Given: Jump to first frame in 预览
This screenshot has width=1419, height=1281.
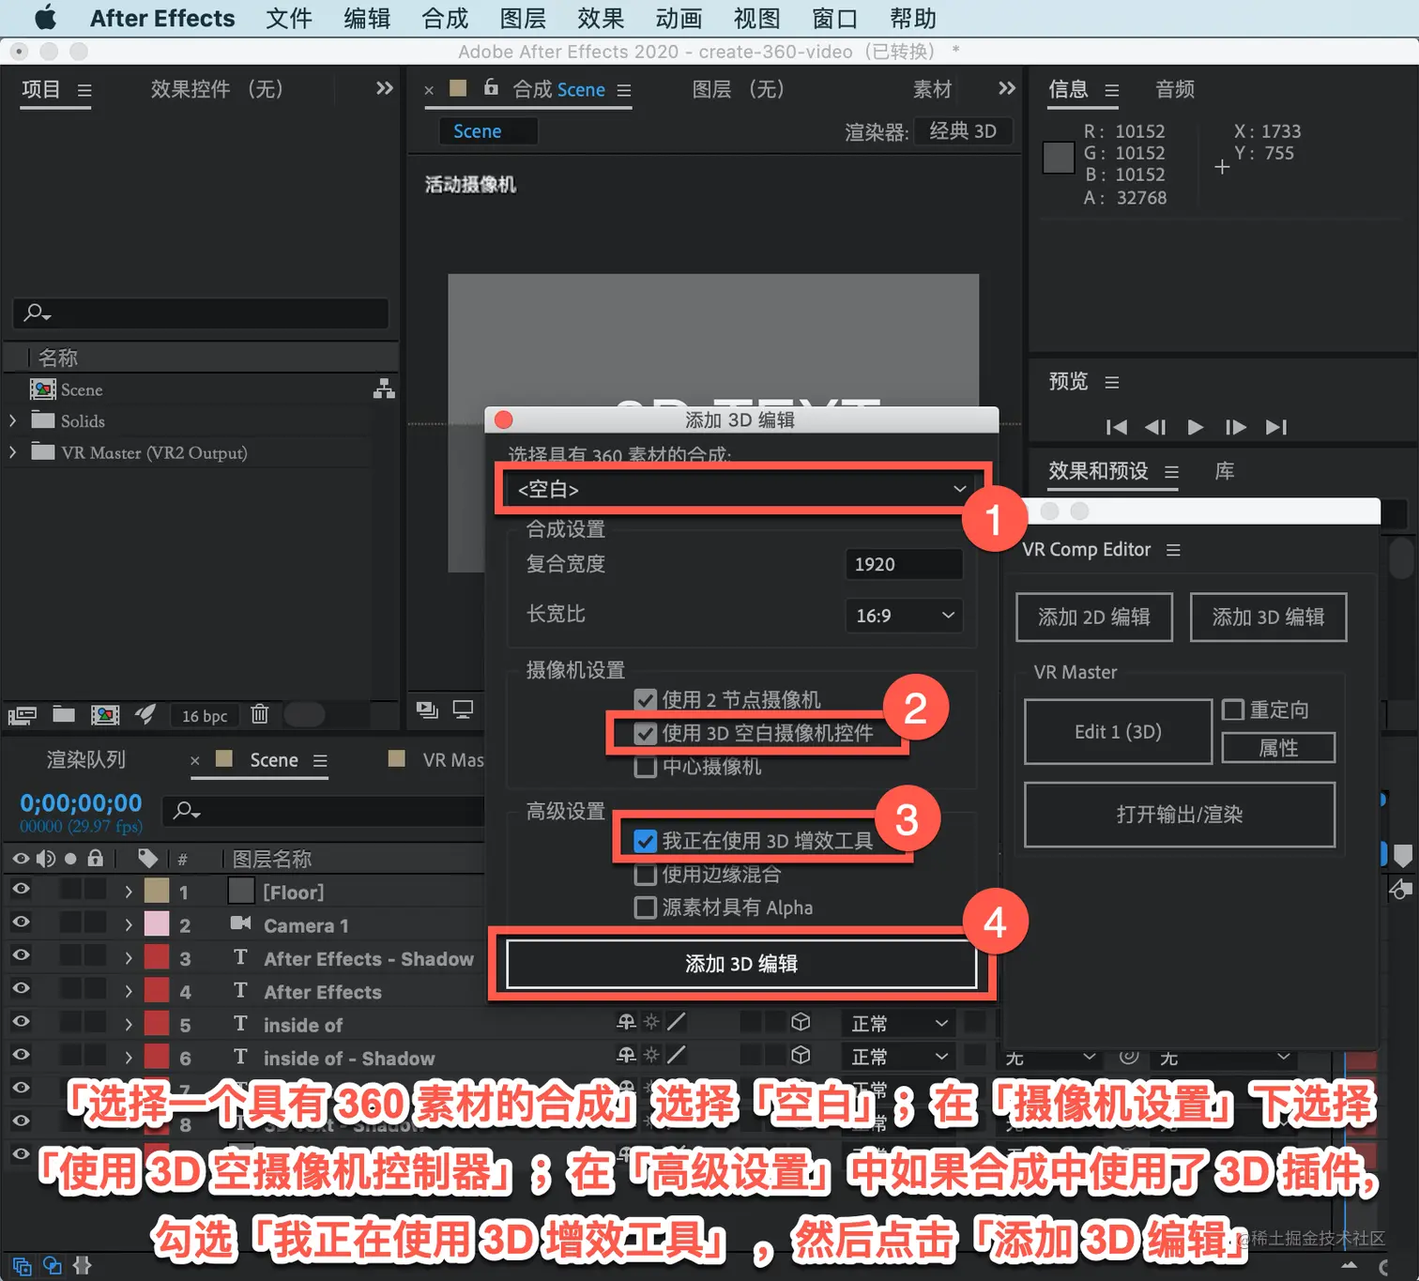Looking at the screenshot, I should coord(1117,427).
